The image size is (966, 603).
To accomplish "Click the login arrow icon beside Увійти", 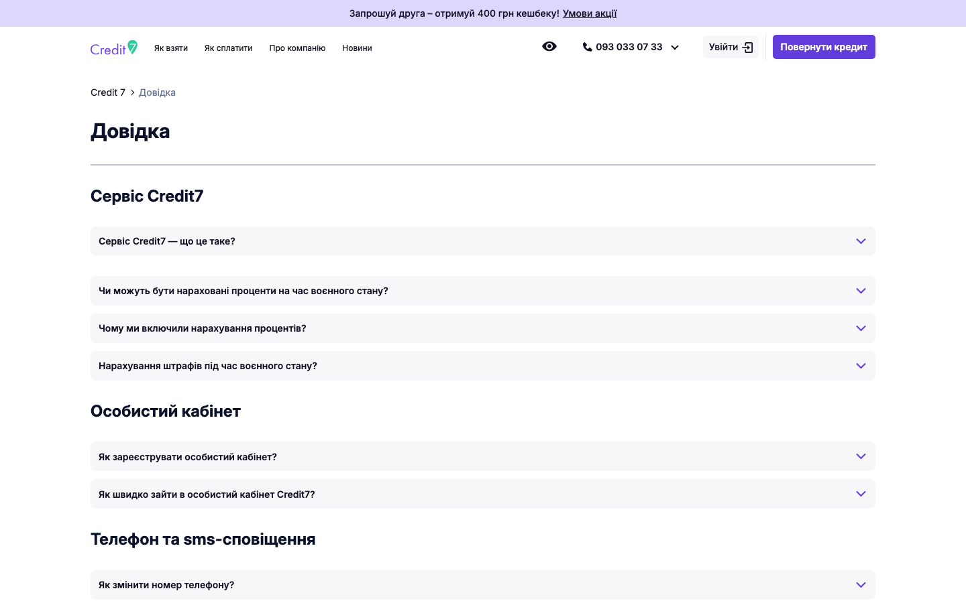I will (x=748, y=48).
